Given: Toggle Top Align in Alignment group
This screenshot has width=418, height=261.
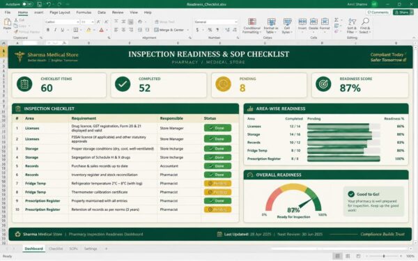Looking at the screenshot, I should pos(116,22).
